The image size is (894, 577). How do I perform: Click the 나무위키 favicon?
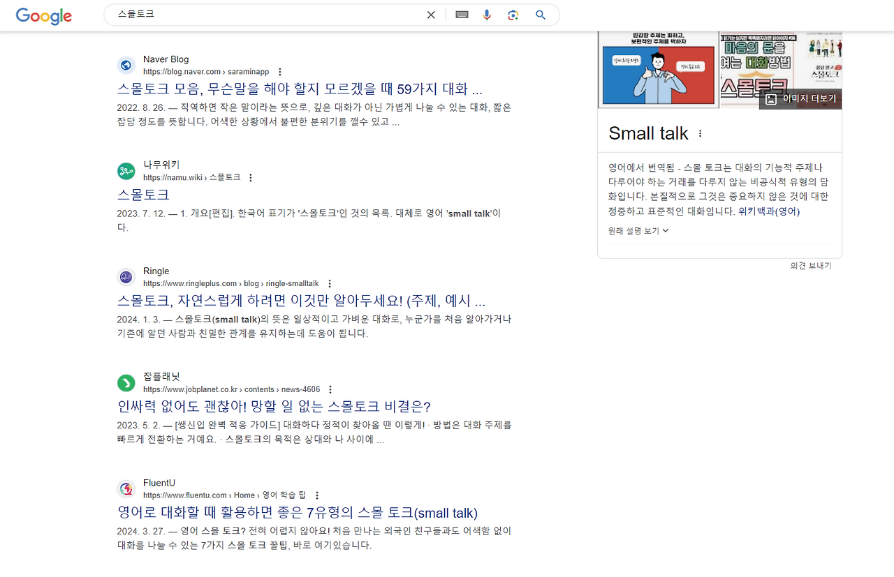pyautogui.click(x=126, y=171)
